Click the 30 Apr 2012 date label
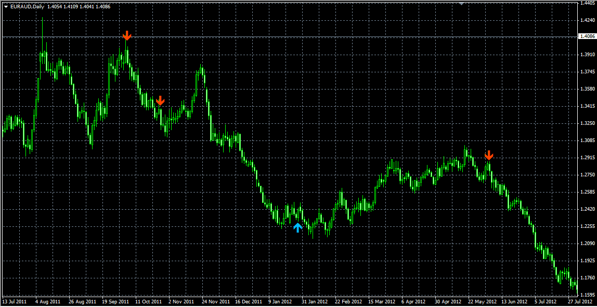The height and width of the screenshot is (307, 597). [x=448, y=302]
